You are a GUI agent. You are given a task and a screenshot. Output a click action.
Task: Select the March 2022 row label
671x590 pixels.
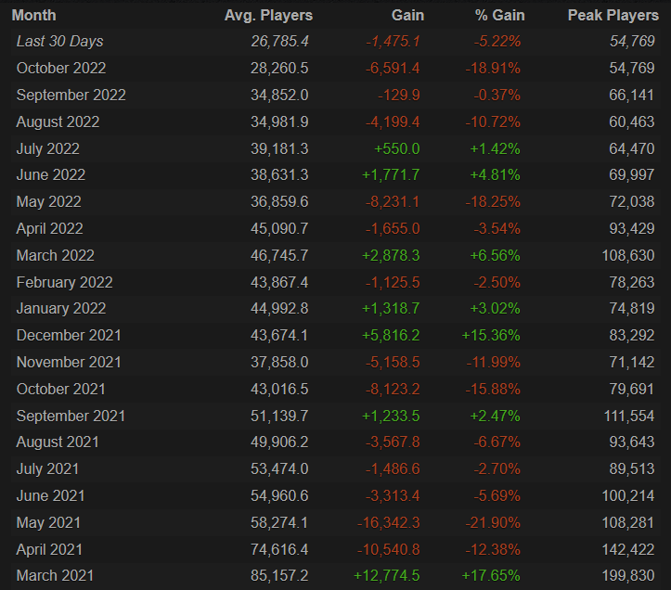tap(55, 256)
